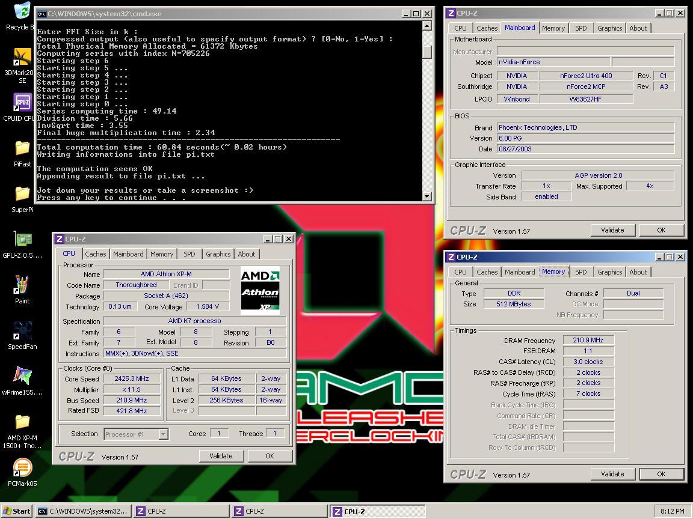This screenshot has width=693, height=519.
Task: Click the first CPU-Z taskbar button
Action: pos(181,511)
